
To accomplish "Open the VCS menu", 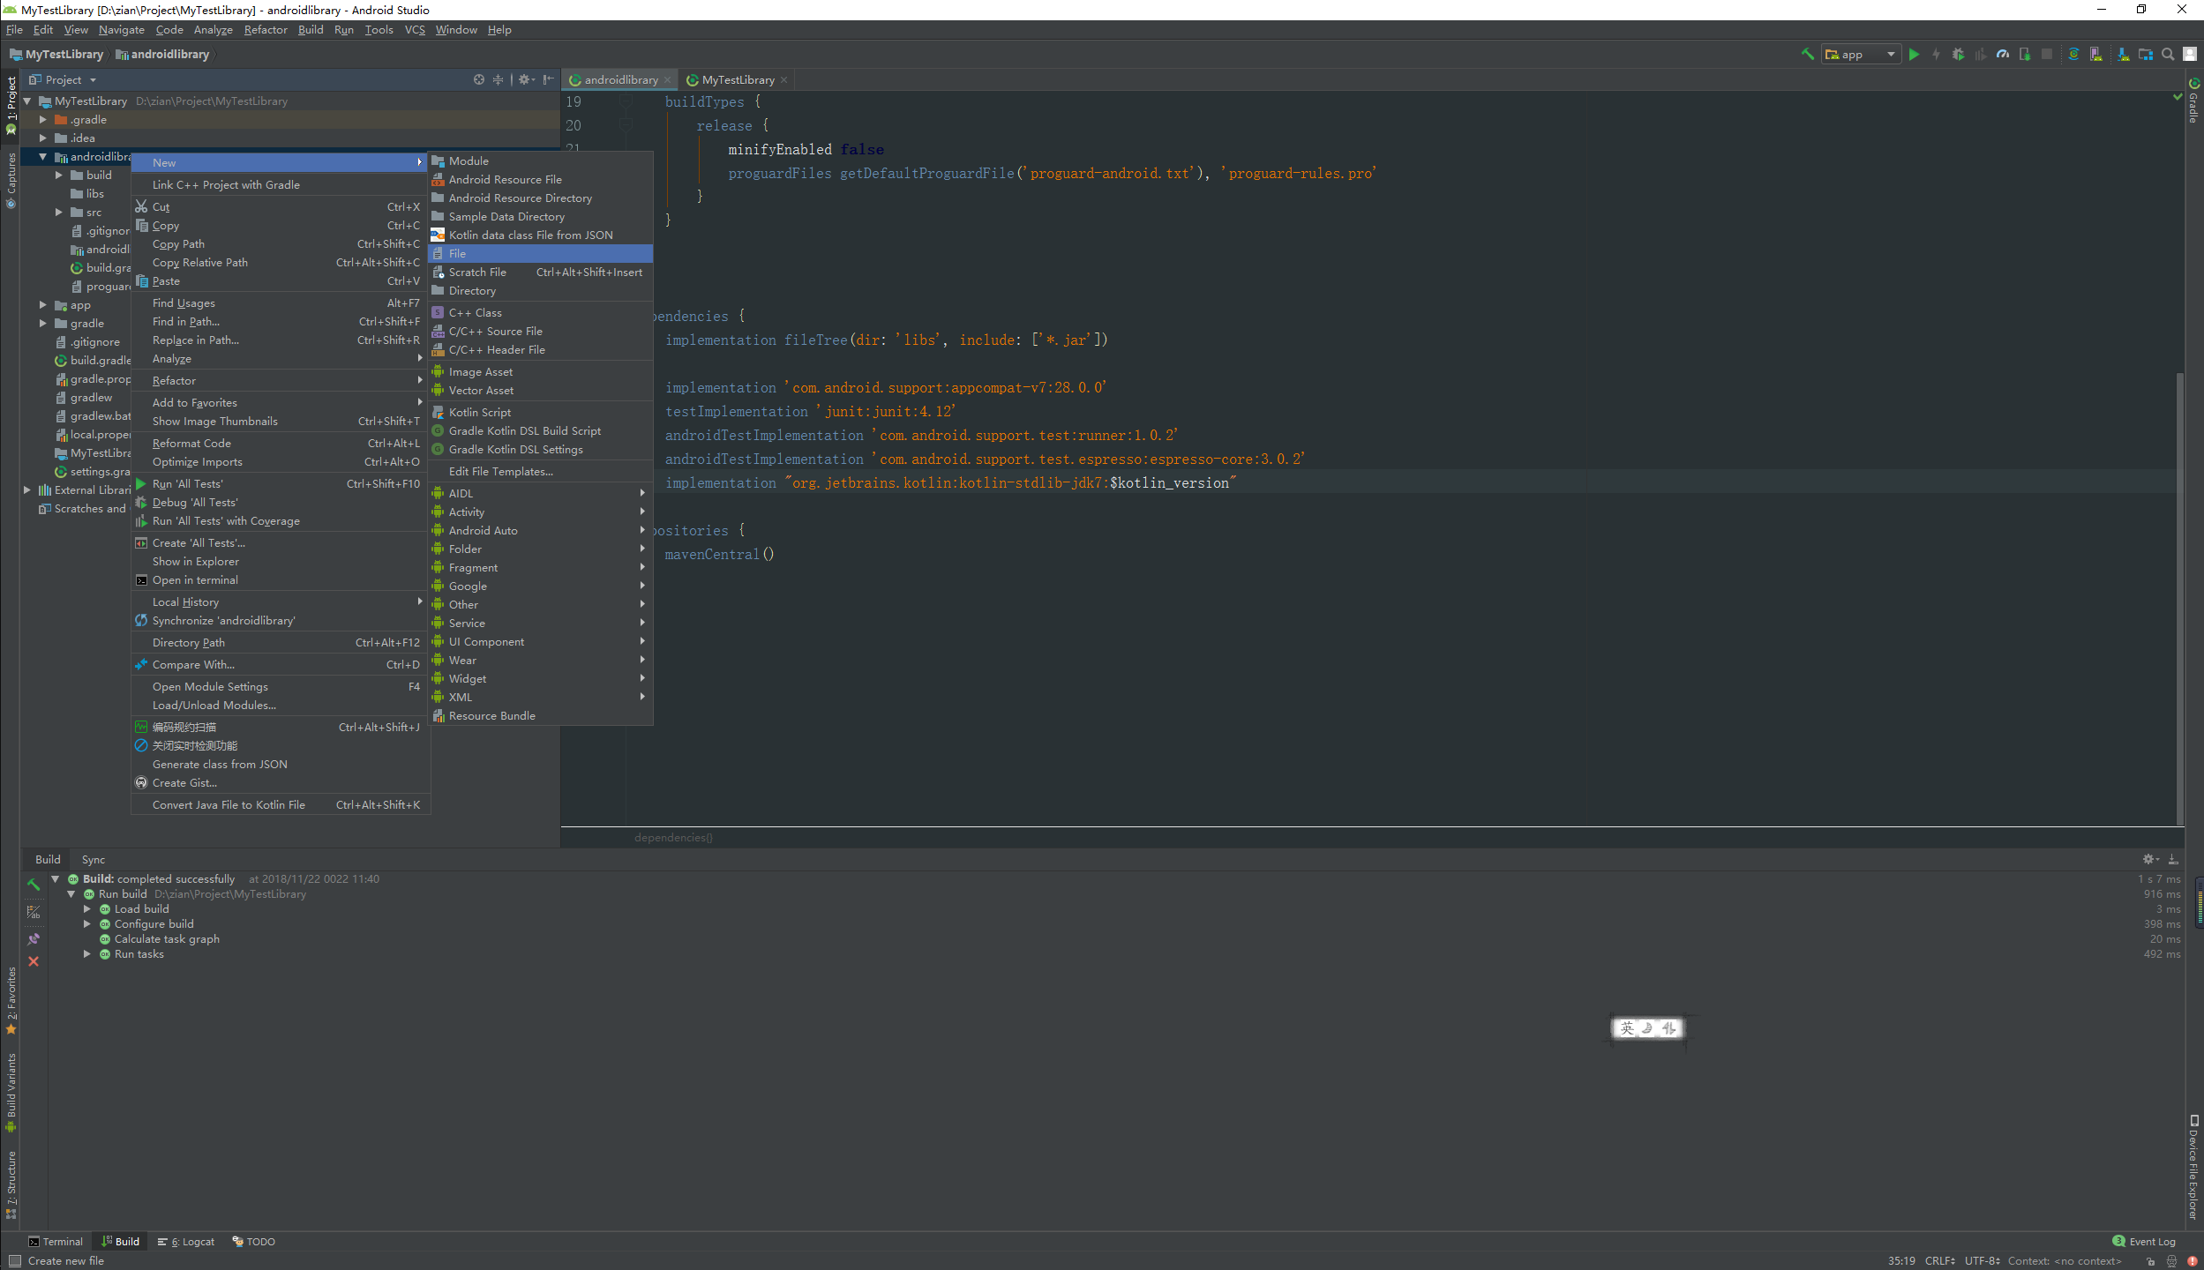I will 414,29.
